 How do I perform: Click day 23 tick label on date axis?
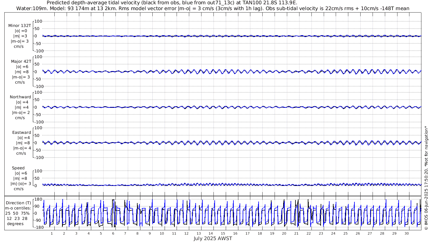321,233
